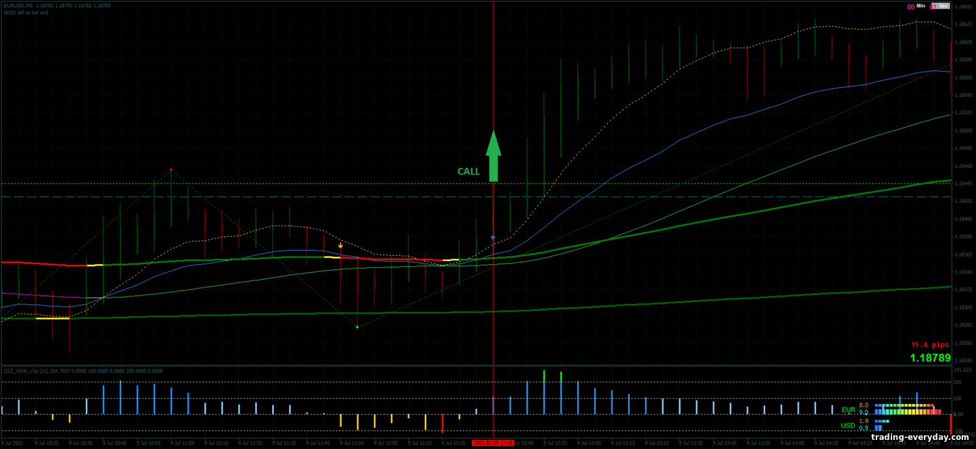Click the red 15.6 pips label
The height and width of the screenshot is (449, 976).
[929, 344]
